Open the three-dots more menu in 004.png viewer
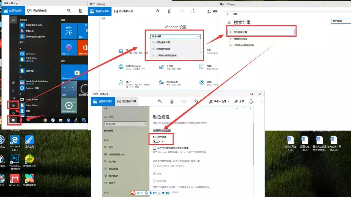The height and width of the screenshot is (197, 351). point(260,102)
